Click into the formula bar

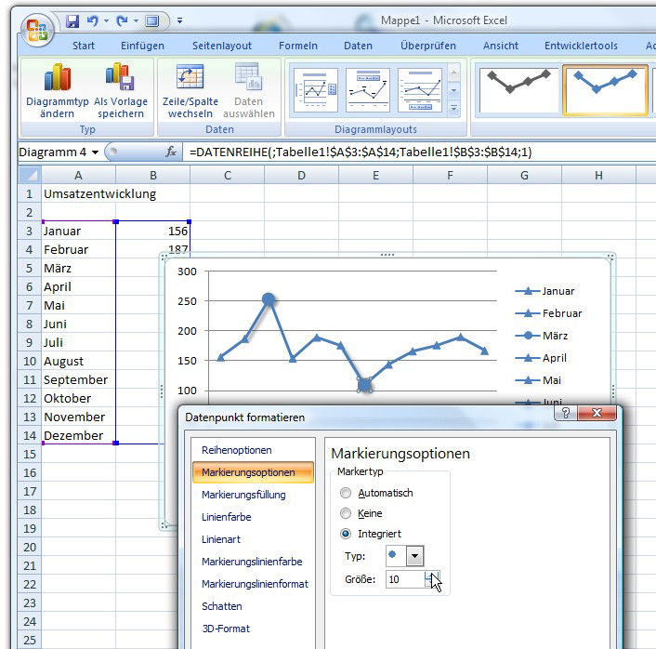(x=418, y=152)
